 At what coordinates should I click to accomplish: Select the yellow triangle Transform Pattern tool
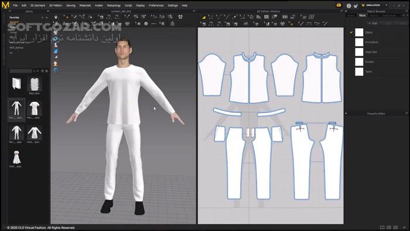(203, 17)
